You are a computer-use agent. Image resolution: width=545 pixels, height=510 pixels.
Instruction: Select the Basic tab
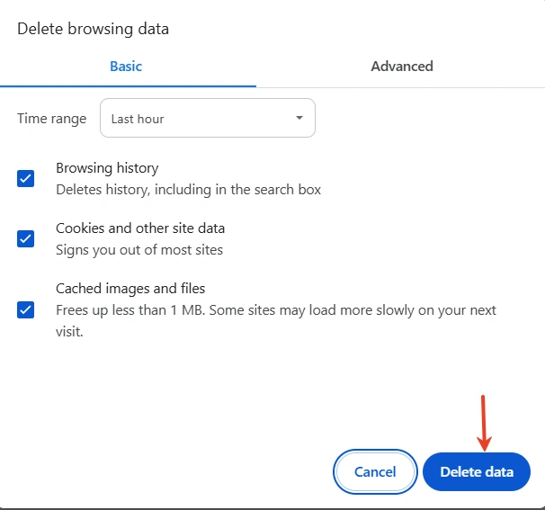(x=126, y=67)
